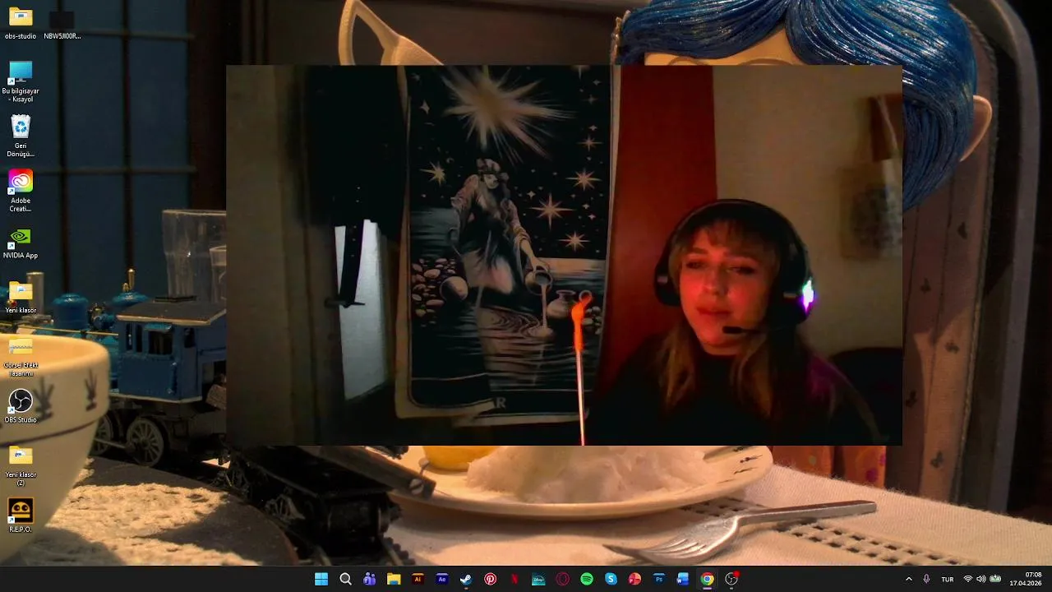1052x592 pixels.
Task: Launch Adobe After Effects from taskbar
Action: [442, 579]
